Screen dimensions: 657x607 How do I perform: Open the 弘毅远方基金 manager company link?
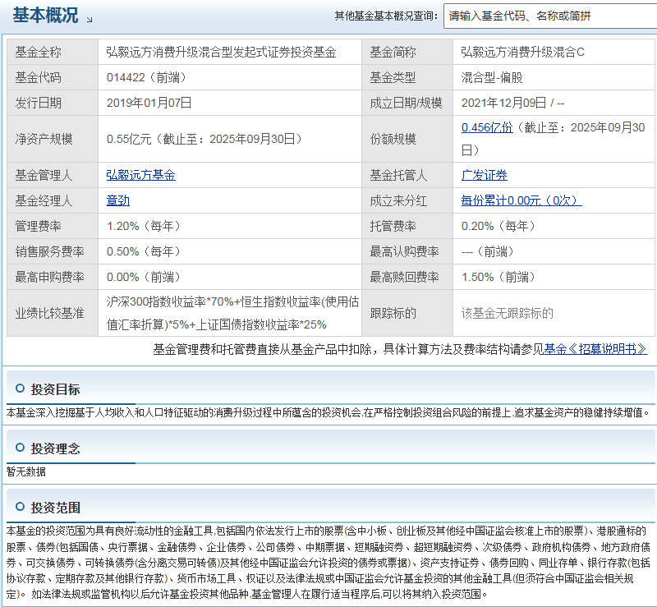click(140, 175)
